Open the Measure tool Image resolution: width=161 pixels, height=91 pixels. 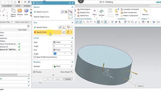pos(145,12)
